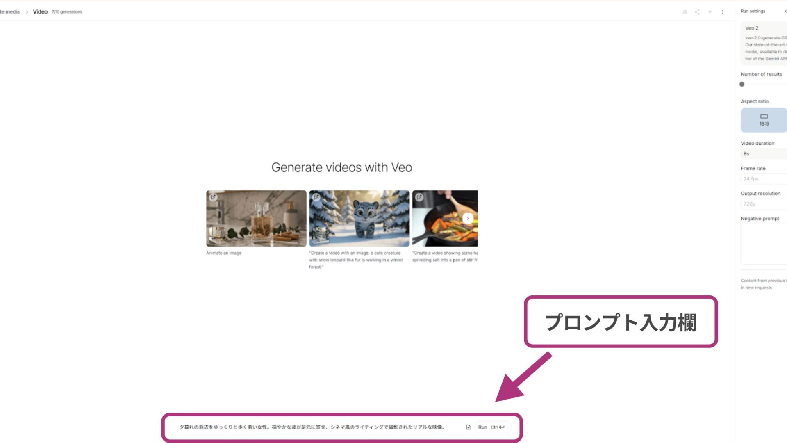Image resolution: width=787 pixels, height=443 pixels.
Task: Click the video play icon on the cooking card
Action: click(419, 197)
